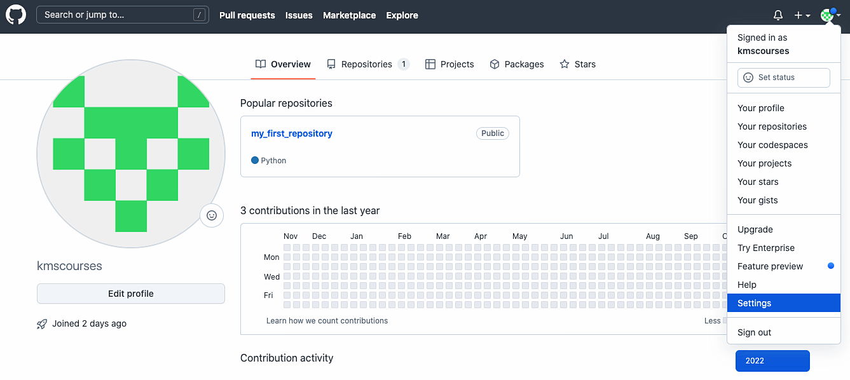This screenshot has width=850, height=380.
Task: Open the Packages icon
Action: [495, 64]
